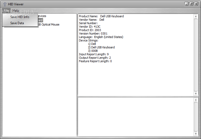Viewport: 201px width, 139px height.
Task: Click up arrow of lower data pane scrollbar
Action: click(x=196, y=100)
